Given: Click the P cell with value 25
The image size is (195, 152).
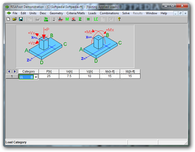Looking at the screenshot, I should click(49, 76).
